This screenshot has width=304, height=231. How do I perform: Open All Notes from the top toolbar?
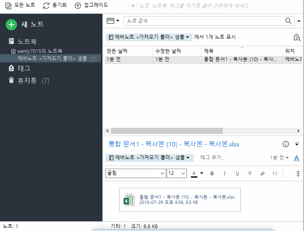(20, 5)
